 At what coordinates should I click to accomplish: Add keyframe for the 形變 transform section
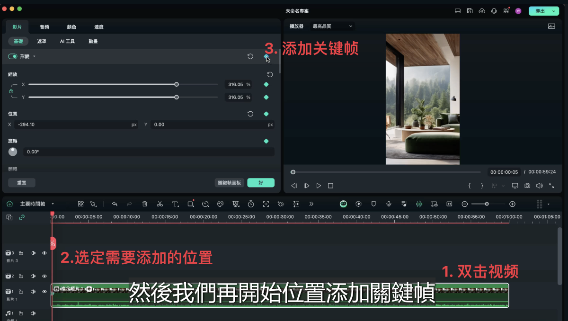coord(266,56)
